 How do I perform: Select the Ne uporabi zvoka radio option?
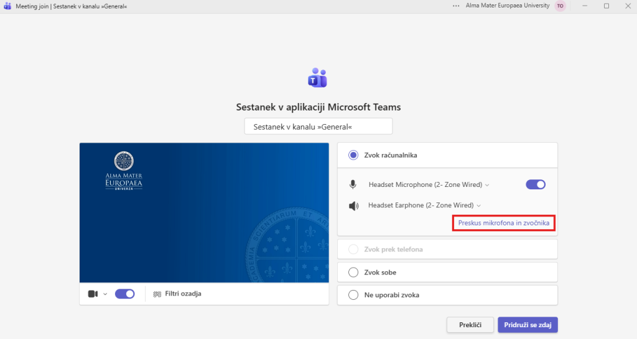click(x=353, y=295)
